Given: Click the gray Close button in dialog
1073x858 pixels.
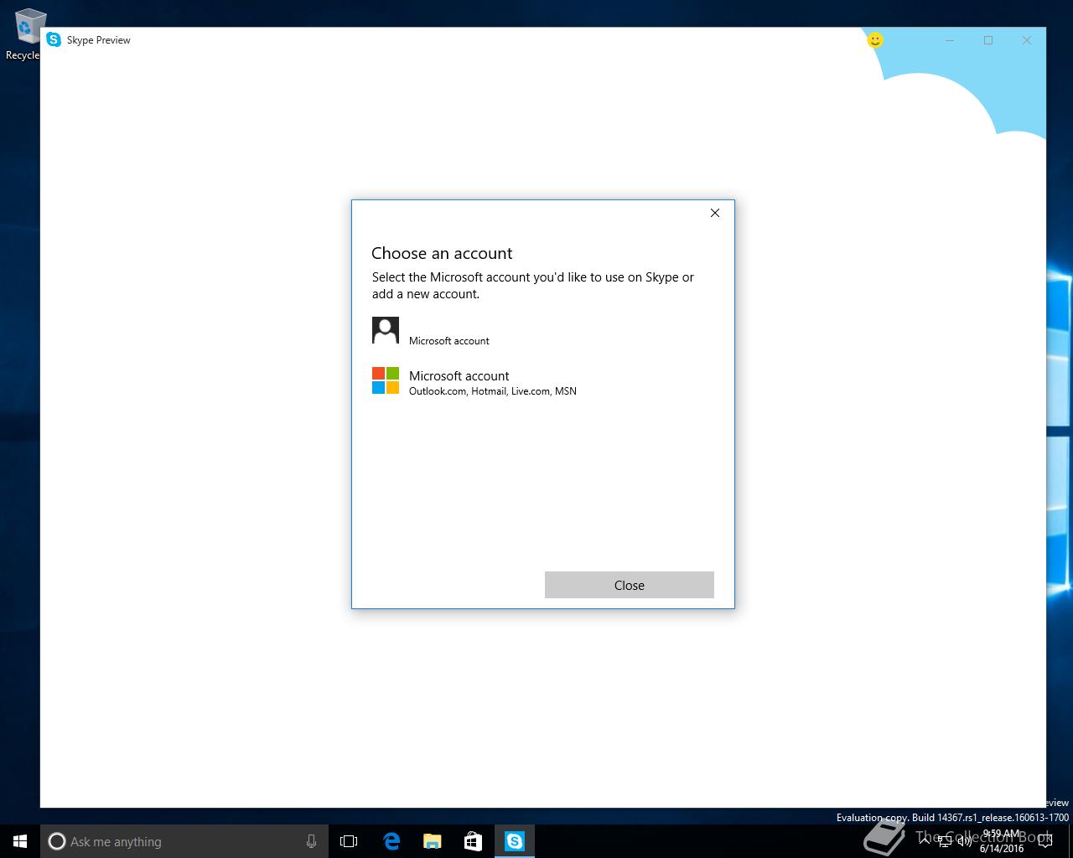Looking at the screenshot, I should tap(629, 585).
